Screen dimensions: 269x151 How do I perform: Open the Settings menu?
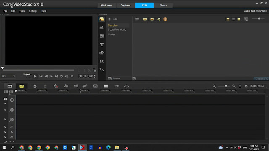click(x=33, y=11)
